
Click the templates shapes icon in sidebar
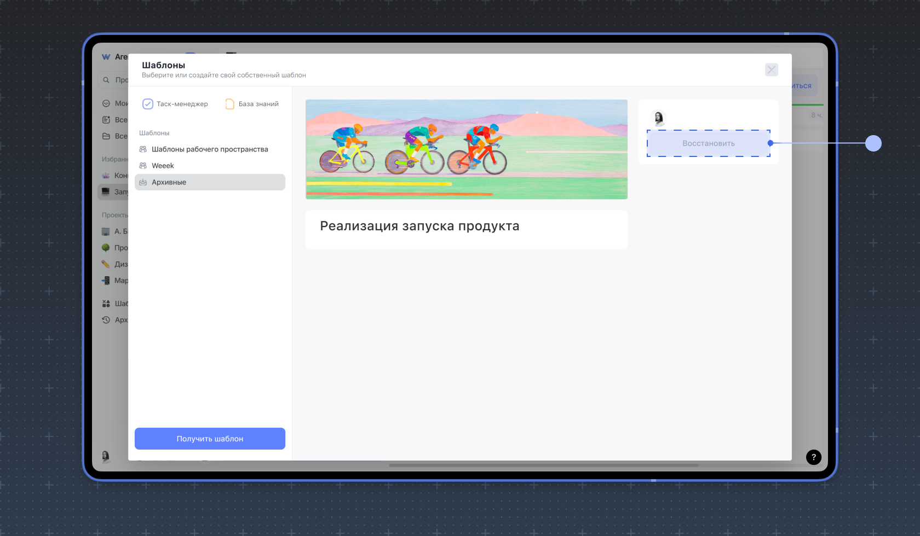tap(106, 304)
